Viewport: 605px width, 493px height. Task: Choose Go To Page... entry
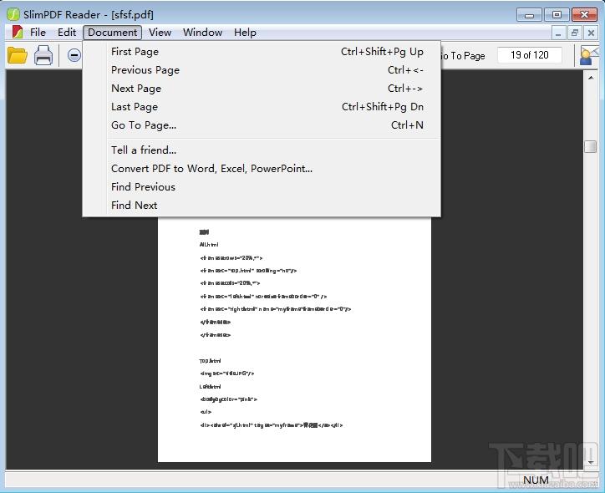(x=262, y=125)
